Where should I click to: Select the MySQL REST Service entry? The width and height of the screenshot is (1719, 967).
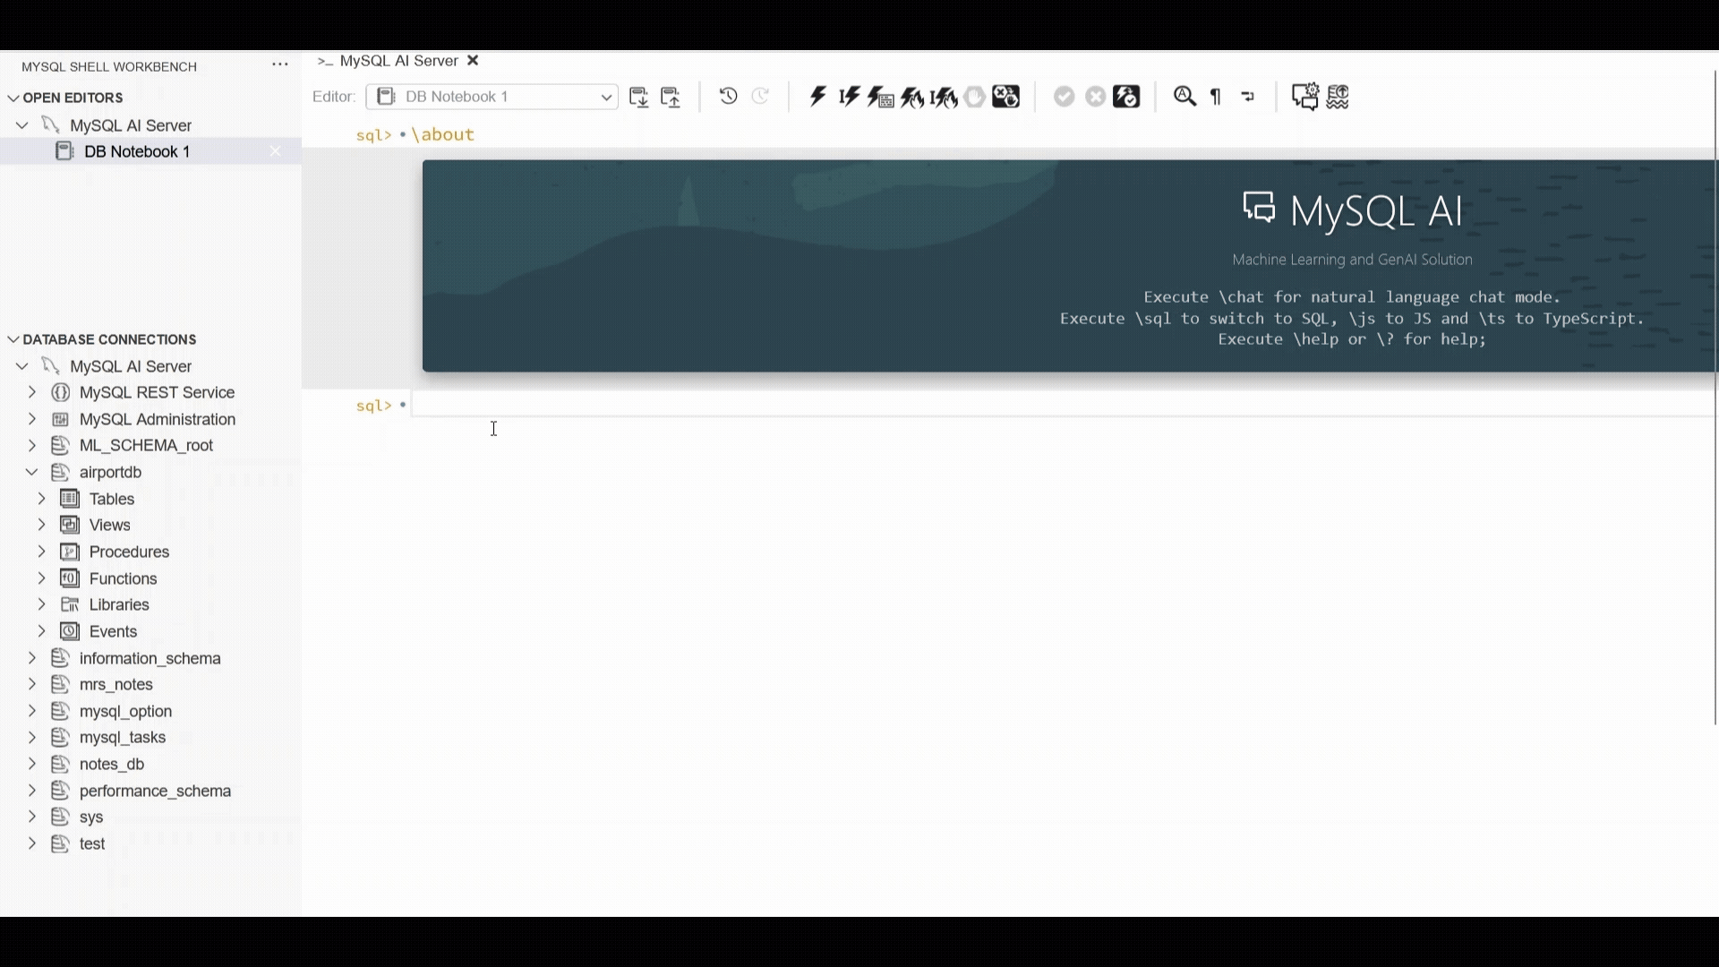[x=156, y=392]
